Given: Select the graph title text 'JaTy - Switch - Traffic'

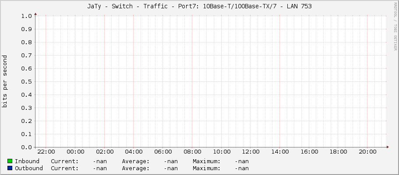Looking at the screenshot, I should [127, 7].
